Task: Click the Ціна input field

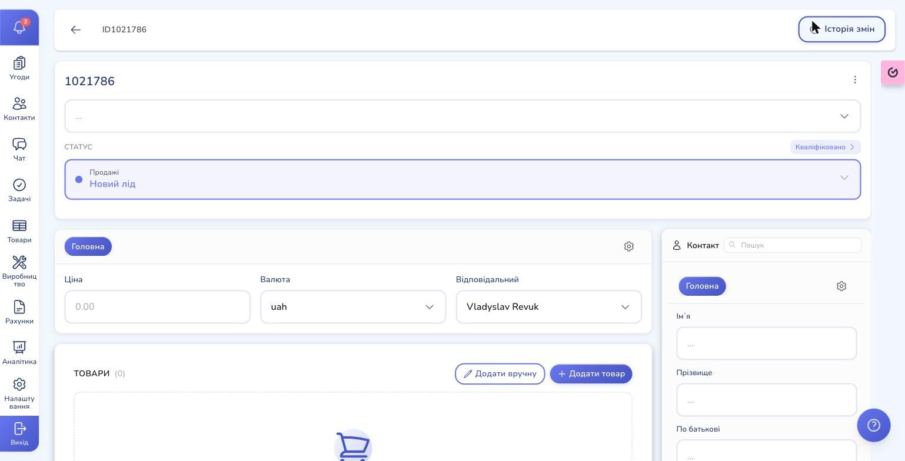Action: [158, 307]
